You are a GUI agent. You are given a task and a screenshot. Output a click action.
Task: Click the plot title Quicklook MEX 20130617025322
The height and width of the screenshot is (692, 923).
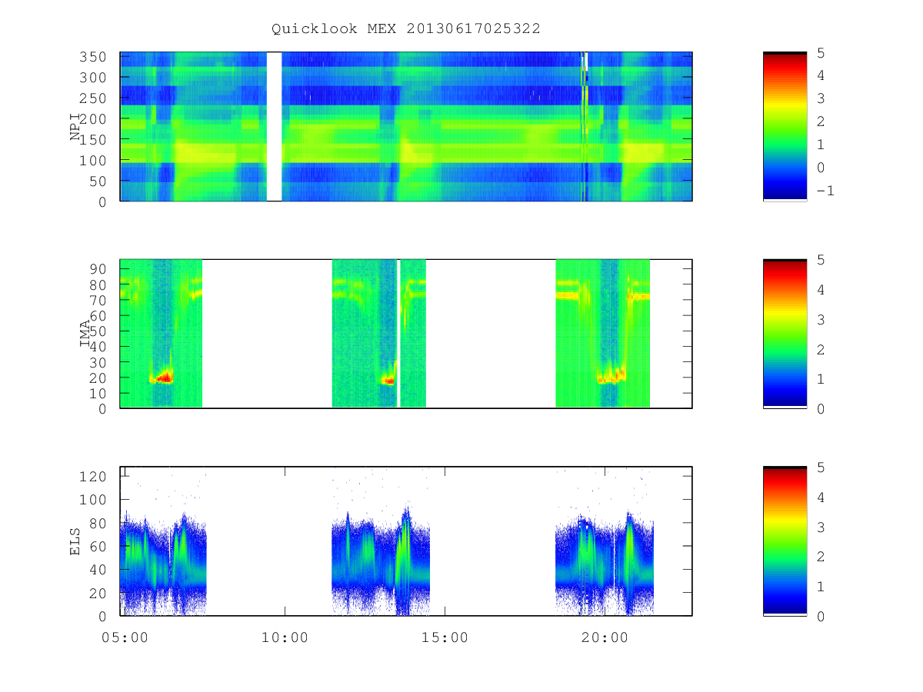(405, 28)
